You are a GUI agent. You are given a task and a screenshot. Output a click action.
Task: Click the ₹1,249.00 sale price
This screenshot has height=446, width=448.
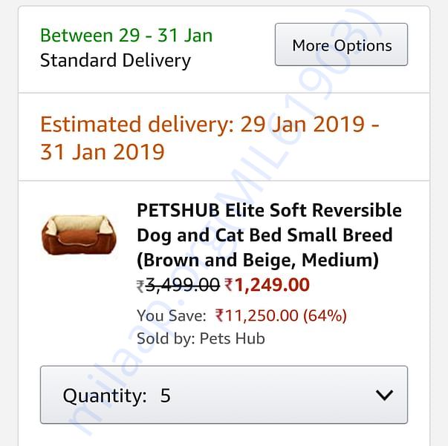(267, 285)
